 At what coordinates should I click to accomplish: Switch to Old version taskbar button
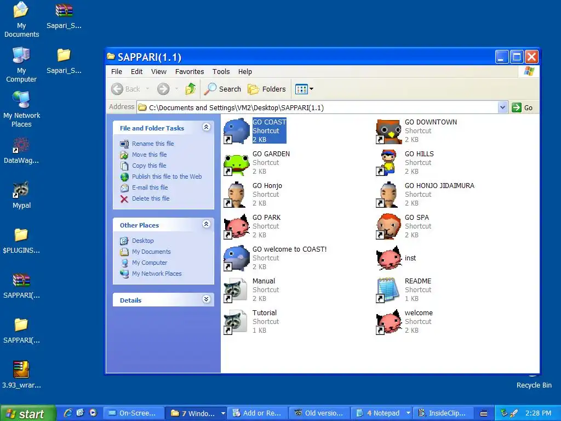(320, 413)
